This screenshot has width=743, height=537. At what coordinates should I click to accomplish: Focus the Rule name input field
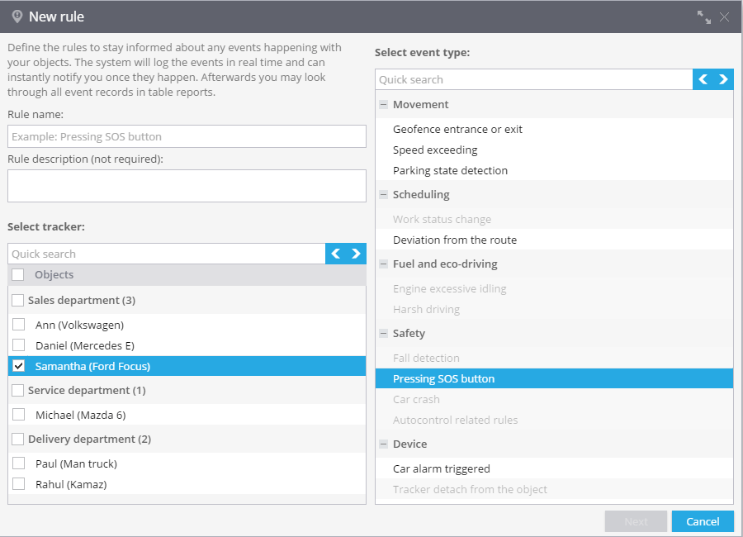187,136
